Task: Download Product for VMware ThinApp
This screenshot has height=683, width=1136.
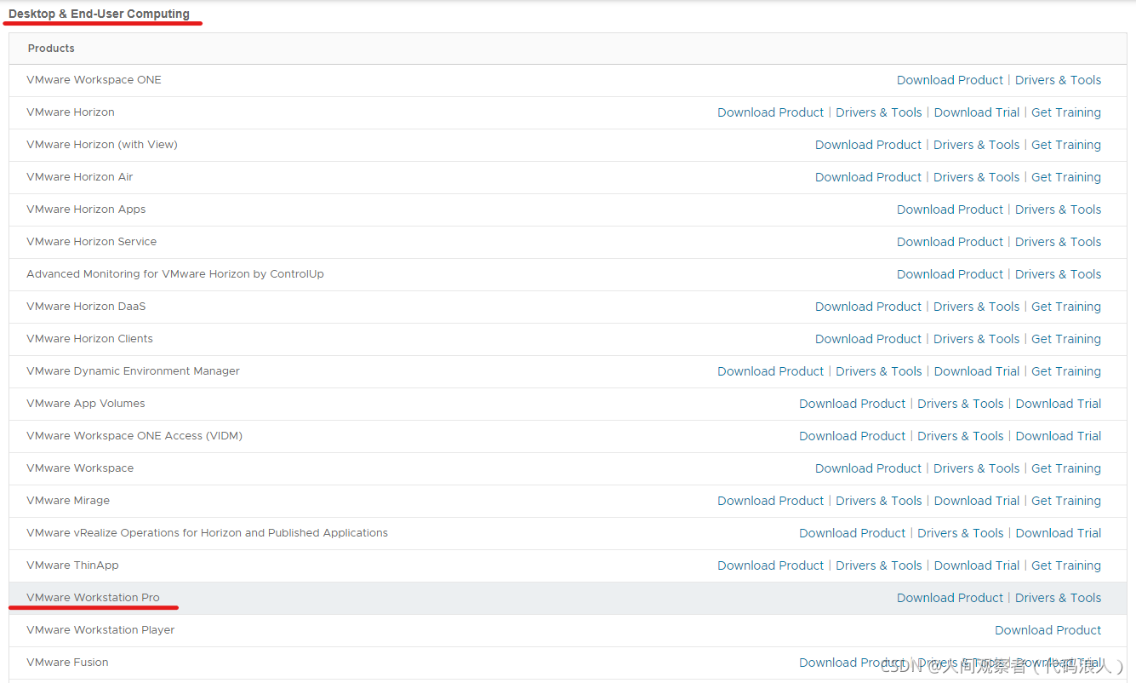Action: [770, 565]
